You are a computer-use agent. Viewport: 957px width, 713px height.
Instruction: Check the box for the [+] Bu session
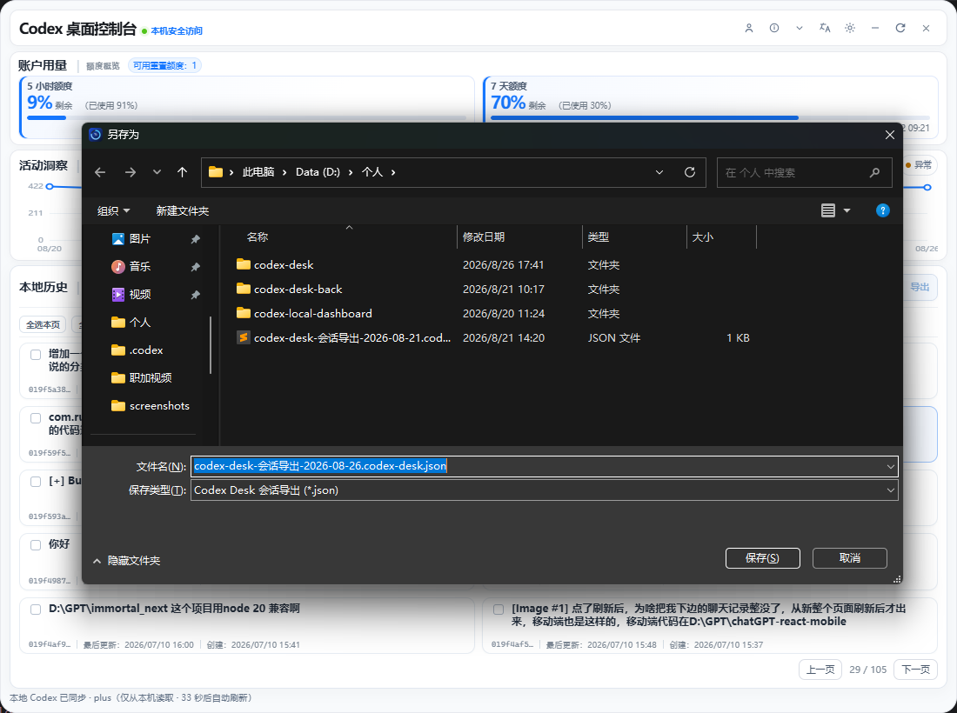(x=36, y=481)
